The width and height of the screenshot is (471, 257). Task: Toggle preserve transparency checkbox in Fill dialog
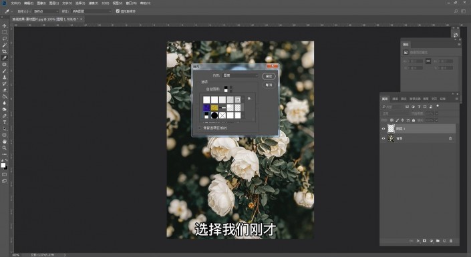[x=199, y=128]
